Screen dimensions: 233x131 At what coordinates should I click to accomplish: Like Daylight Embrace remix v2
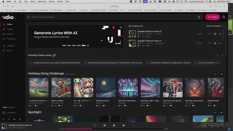tap(210, 34)
